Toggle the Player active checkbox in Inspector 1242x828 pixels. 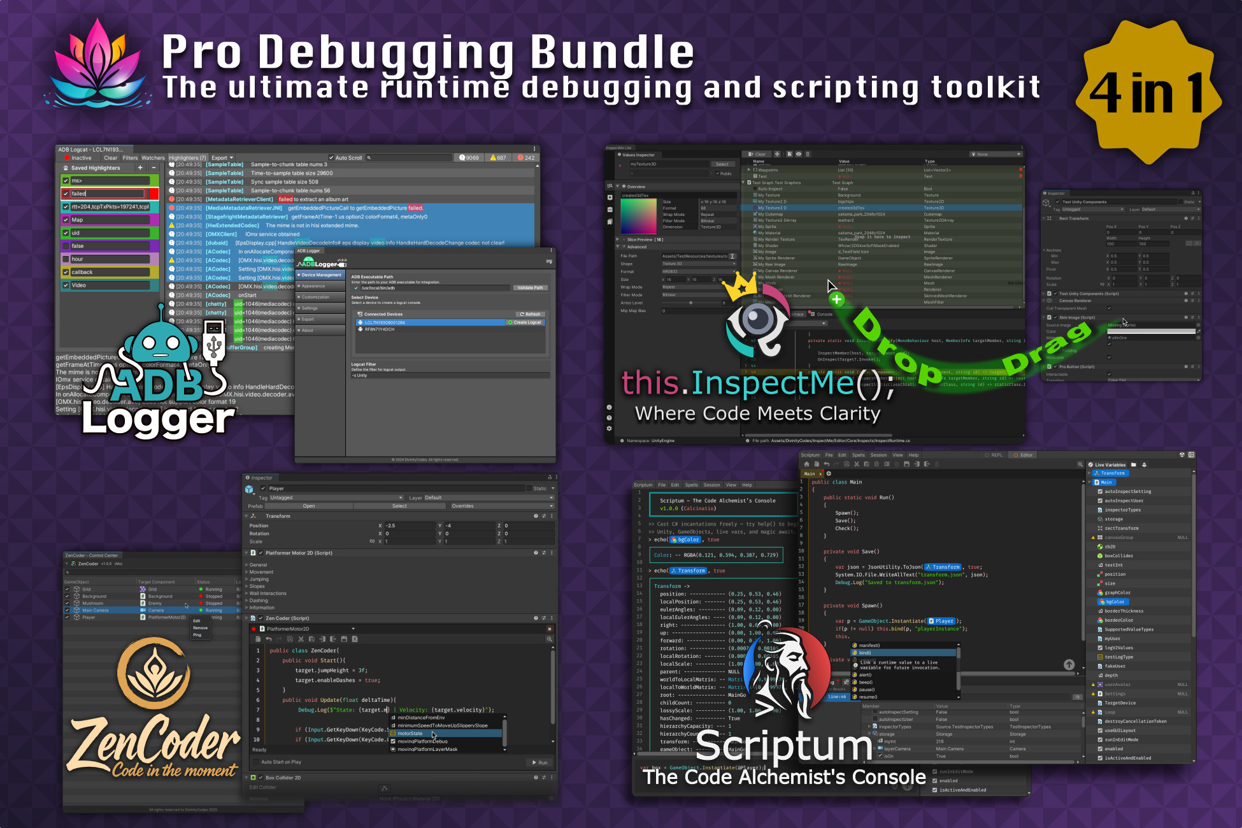click(x=263, y=489)
